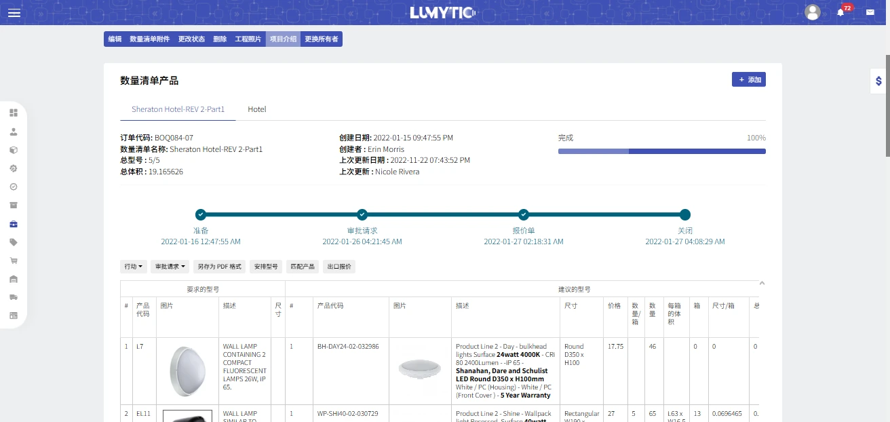Open the delivery truck icon in sidebar
This screenshot has height=422, width=890.
[14, 297]
